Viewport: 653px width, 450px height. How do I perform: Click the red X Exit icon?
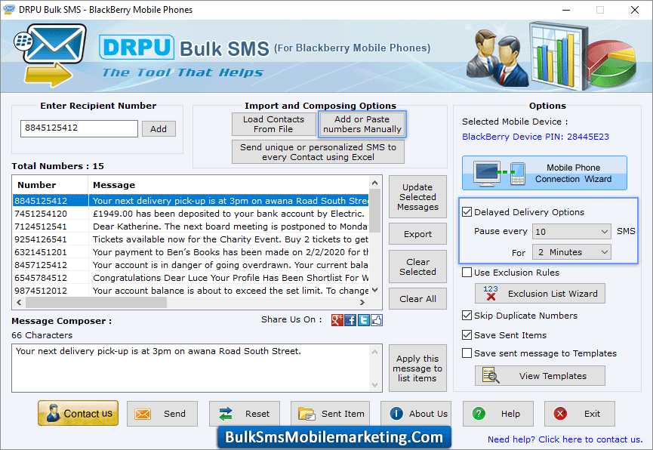(560, 413)
